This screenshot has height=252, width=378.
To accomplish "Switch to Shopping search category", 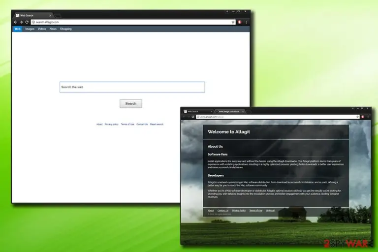I will 65,29.
